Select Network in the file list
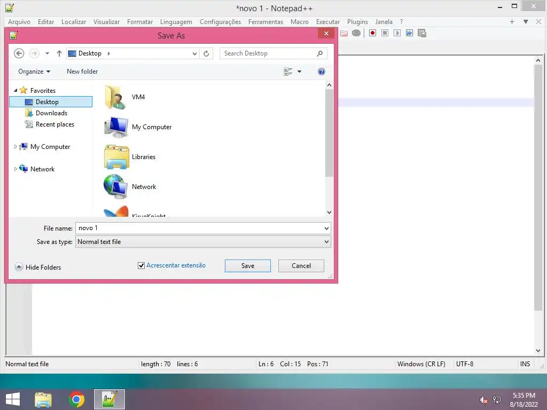The width and height of the screenshot is (547, 410). pyautogui.click(x=130, y=187)
